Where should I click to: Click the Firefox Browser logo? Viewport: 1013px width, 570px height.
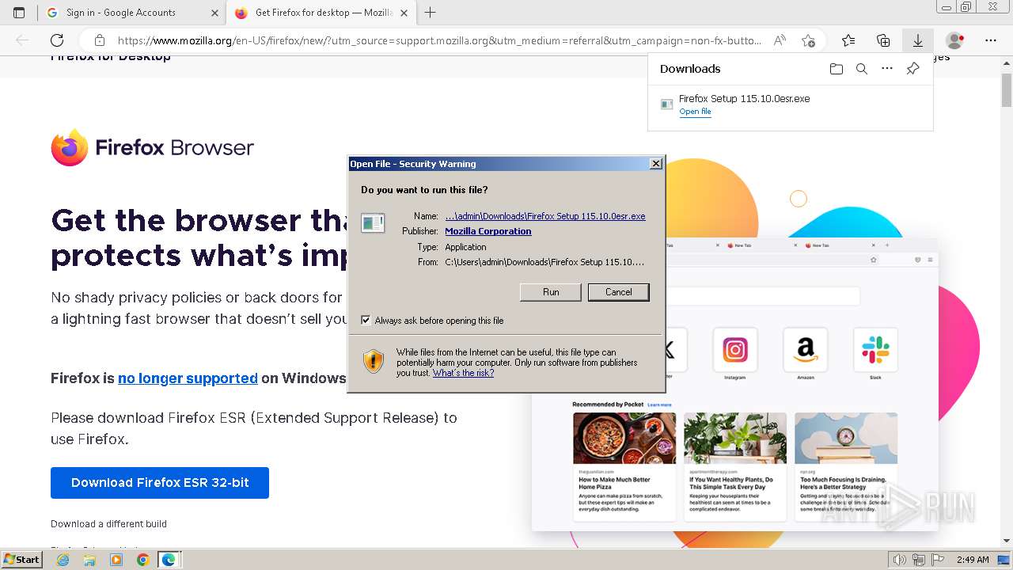152,147
